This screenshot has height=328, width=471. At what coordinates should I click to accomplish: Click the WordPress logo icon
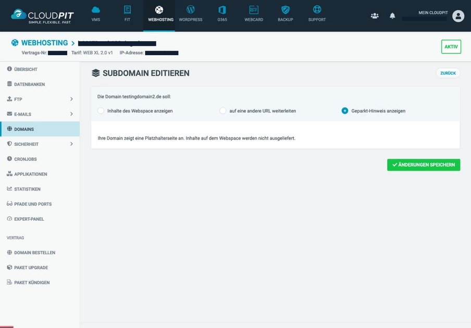tap(191, 10)
